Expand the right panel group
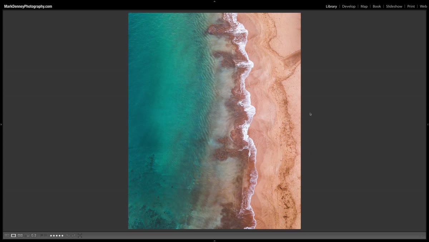 [x=428, y=124]
